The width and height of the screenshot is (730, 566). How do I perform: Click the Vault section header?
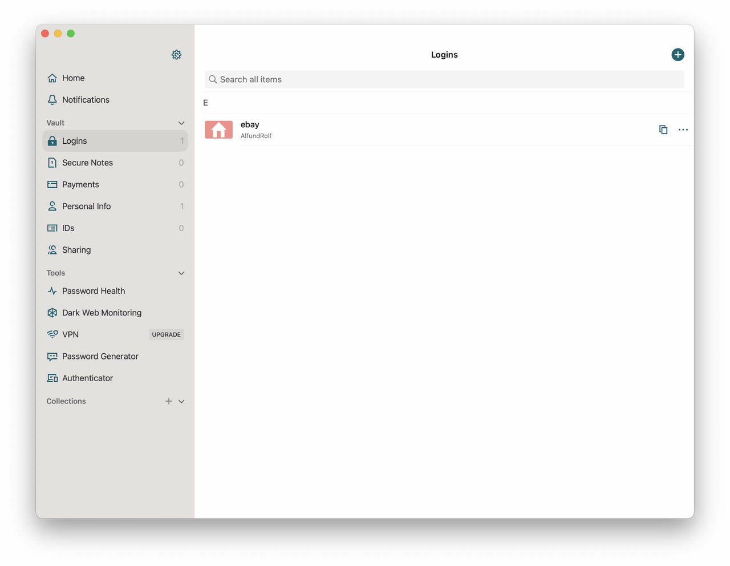[x=55, y=123]
